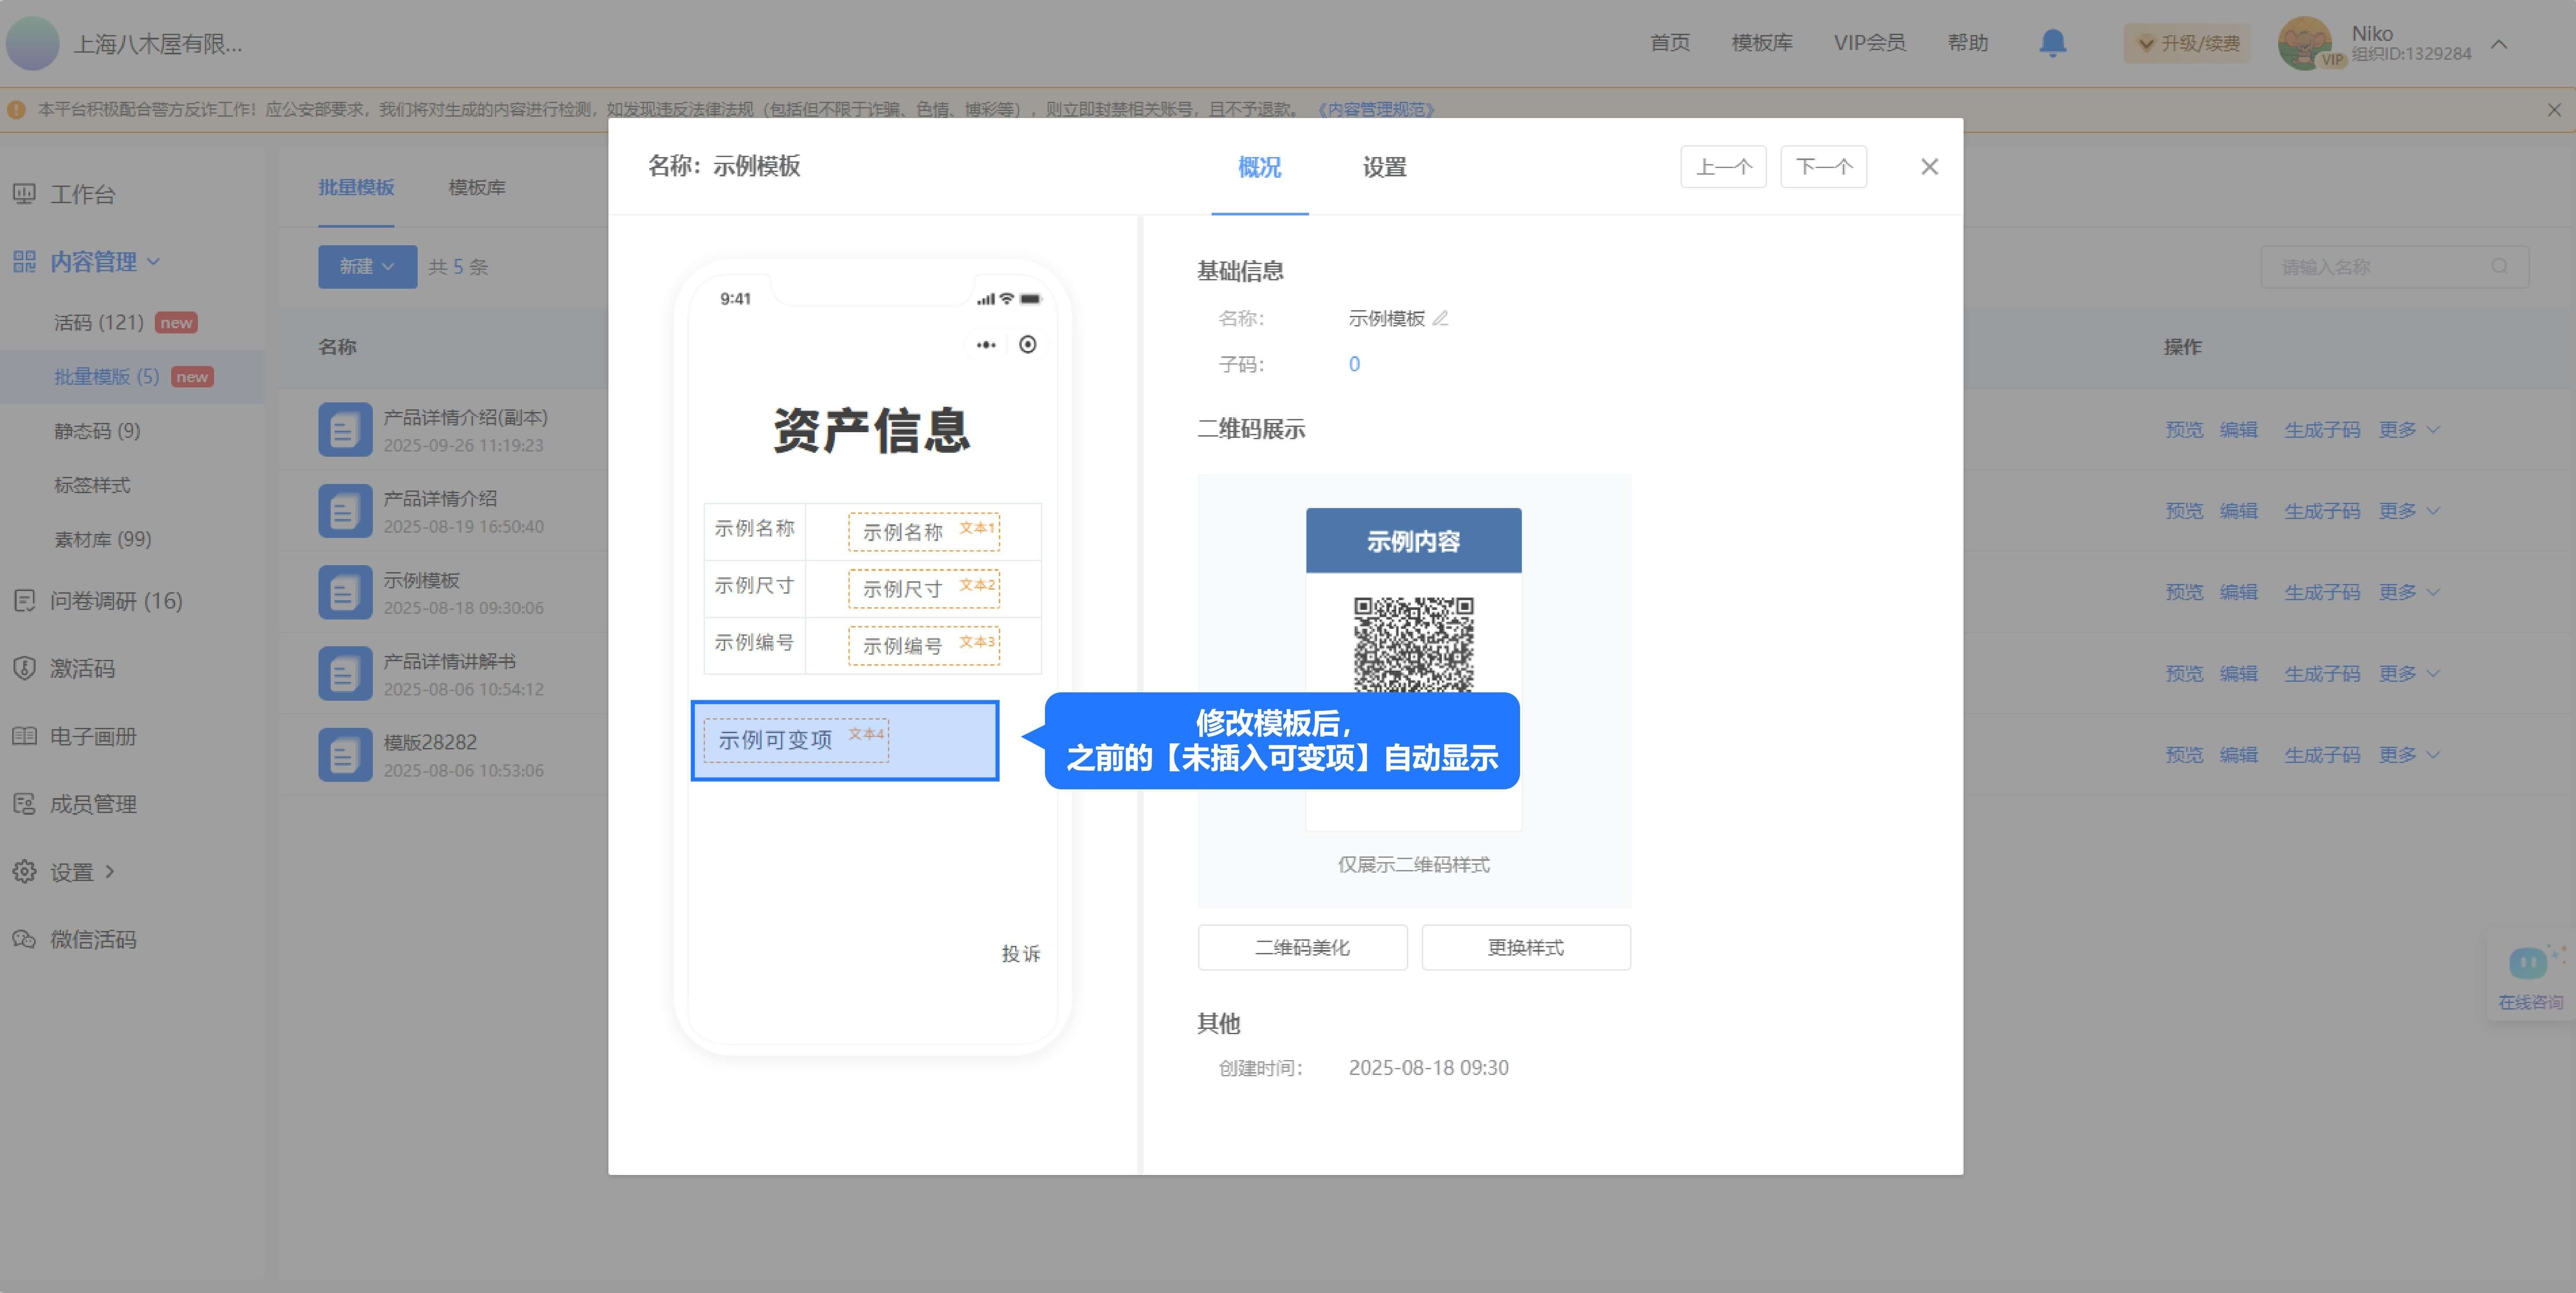The height and width of the screenshot is (1293, 2576).
Task: Click the notification bell icon
Action: (x=2053, y=43)
